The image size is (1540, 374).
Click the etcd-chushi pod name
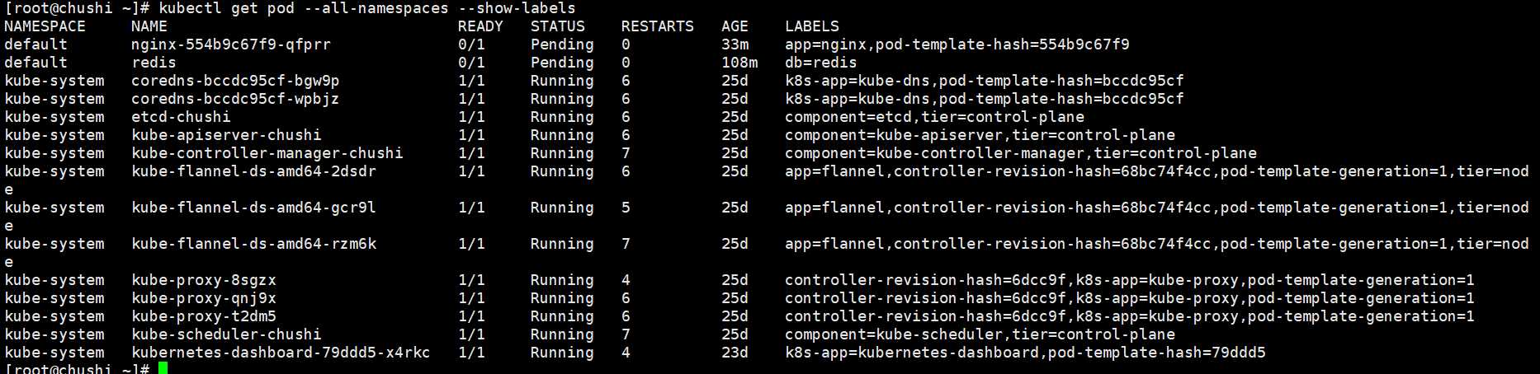(x=181, y=117)
